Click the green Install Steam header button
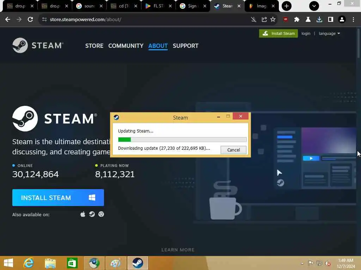This screenshot has height=270, width=361. coord(279,33)
